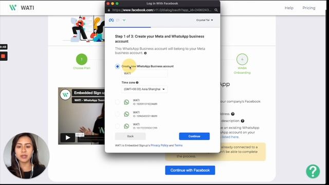Click the Meta logo in the dialog header
The width and height of the screenshot is (329, 185).
coord(111,20)
